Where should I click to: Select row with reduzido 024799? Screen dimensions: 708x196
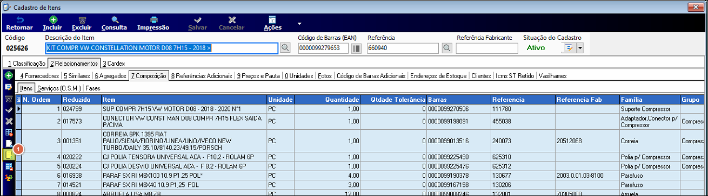[x=362, y=109]
